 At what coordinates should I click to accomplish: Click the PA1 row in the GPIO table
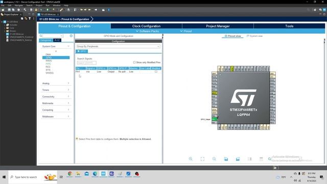[118, 72]
